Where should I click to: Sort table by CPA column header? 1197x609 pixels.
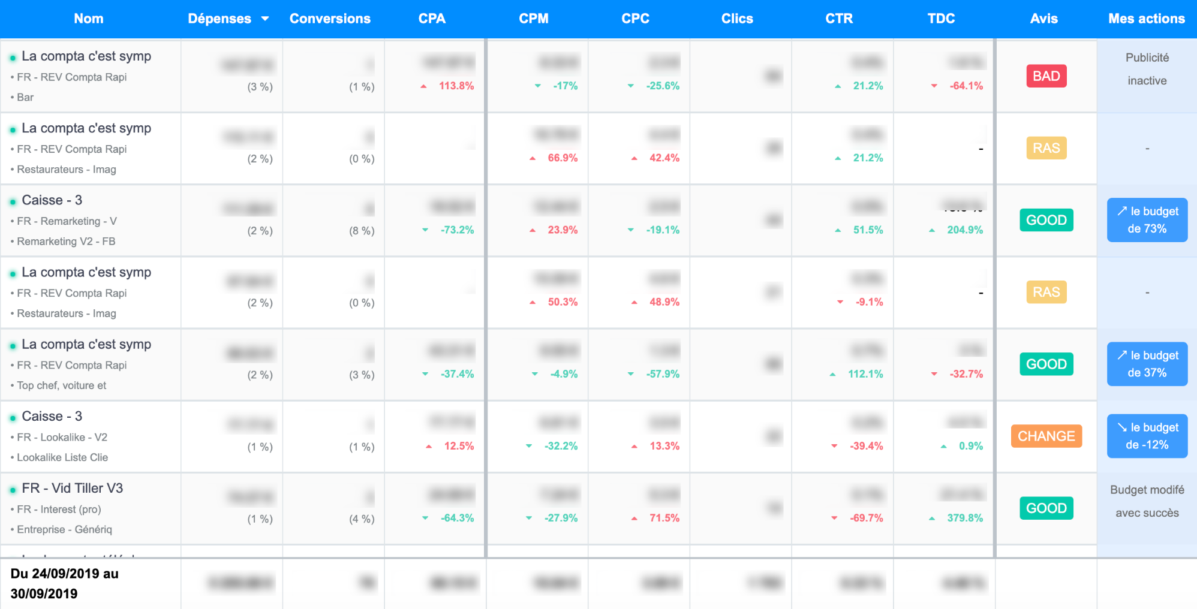pos(432,19)
